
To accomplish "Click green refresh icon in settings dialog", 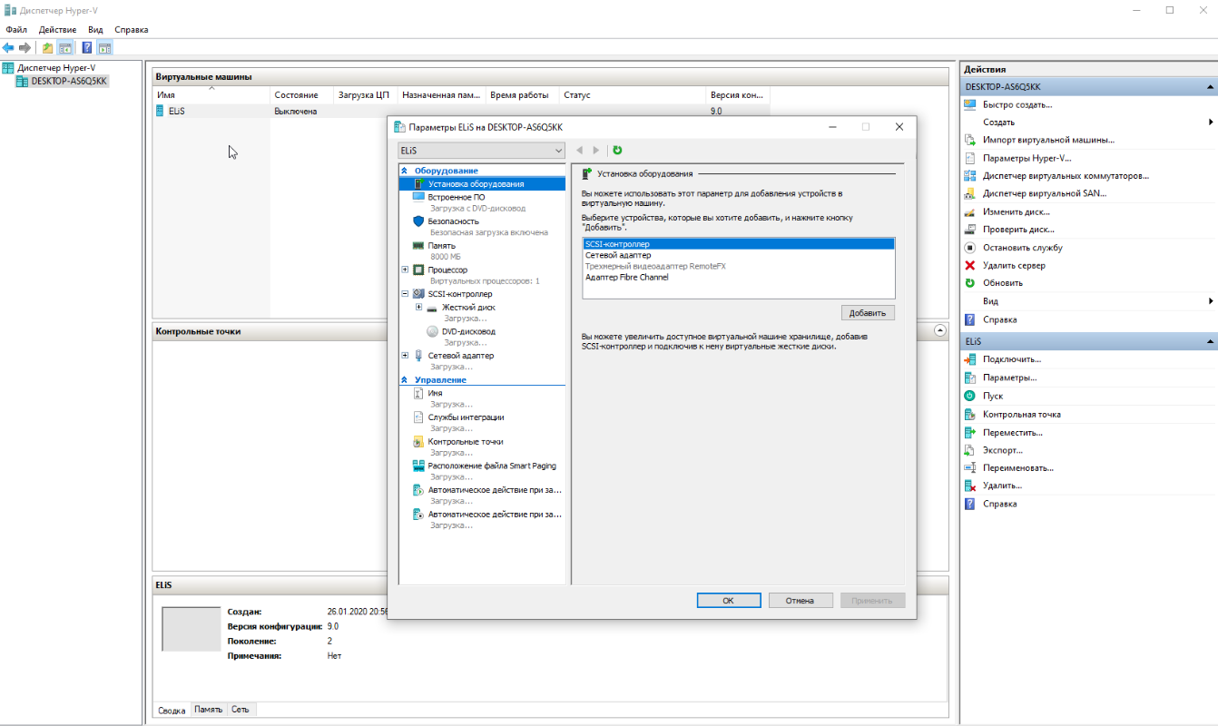I will tap(617, 150).
